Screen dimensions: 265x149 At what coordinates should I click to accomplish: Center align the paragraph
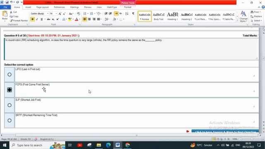point(89,19)
